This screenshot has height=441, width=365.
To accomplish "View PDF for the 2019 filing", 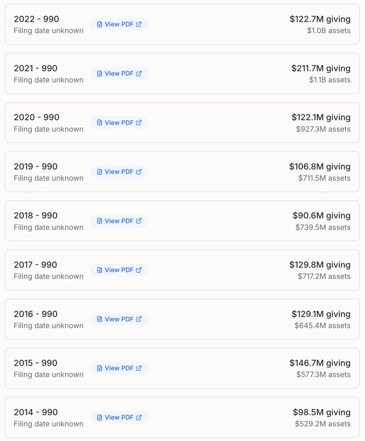I will [119, 172].
